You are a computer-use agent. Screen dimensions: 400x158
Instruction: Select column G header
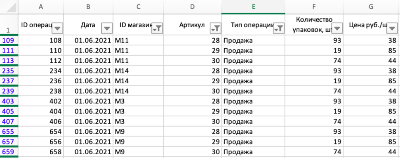click(371, 7)
